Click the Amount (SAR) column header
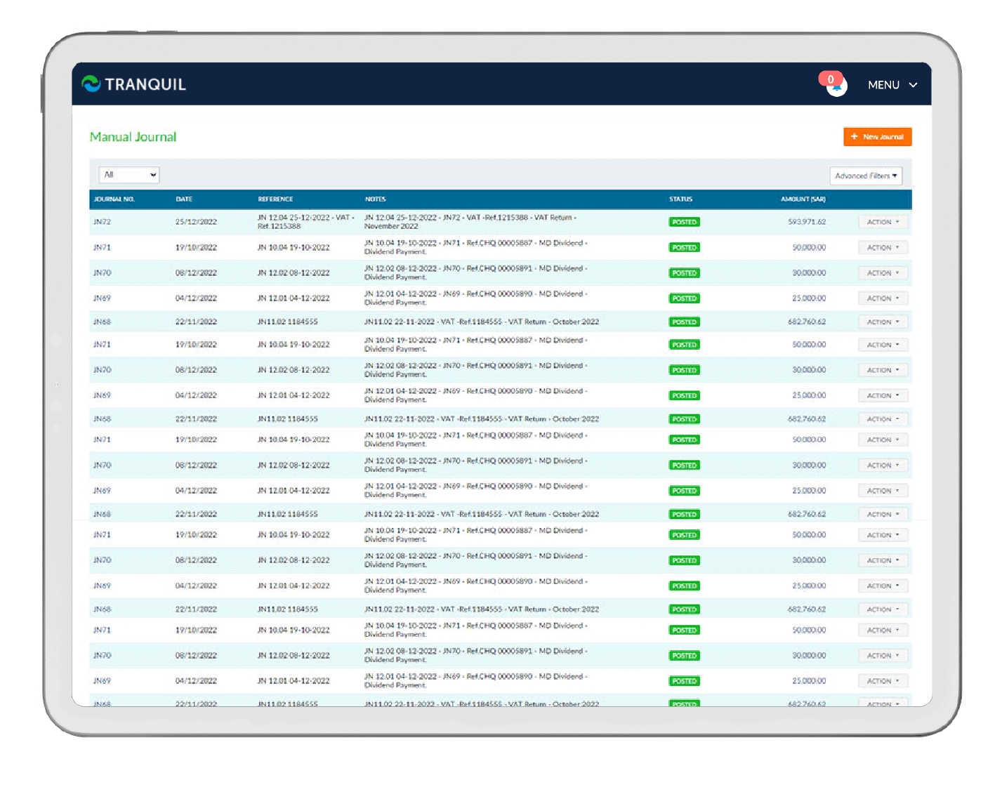Screen dimensions: 1002x799 [803, 199]
